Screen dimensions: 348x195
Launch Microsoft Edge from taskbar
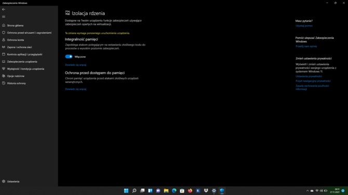[174, 190]
